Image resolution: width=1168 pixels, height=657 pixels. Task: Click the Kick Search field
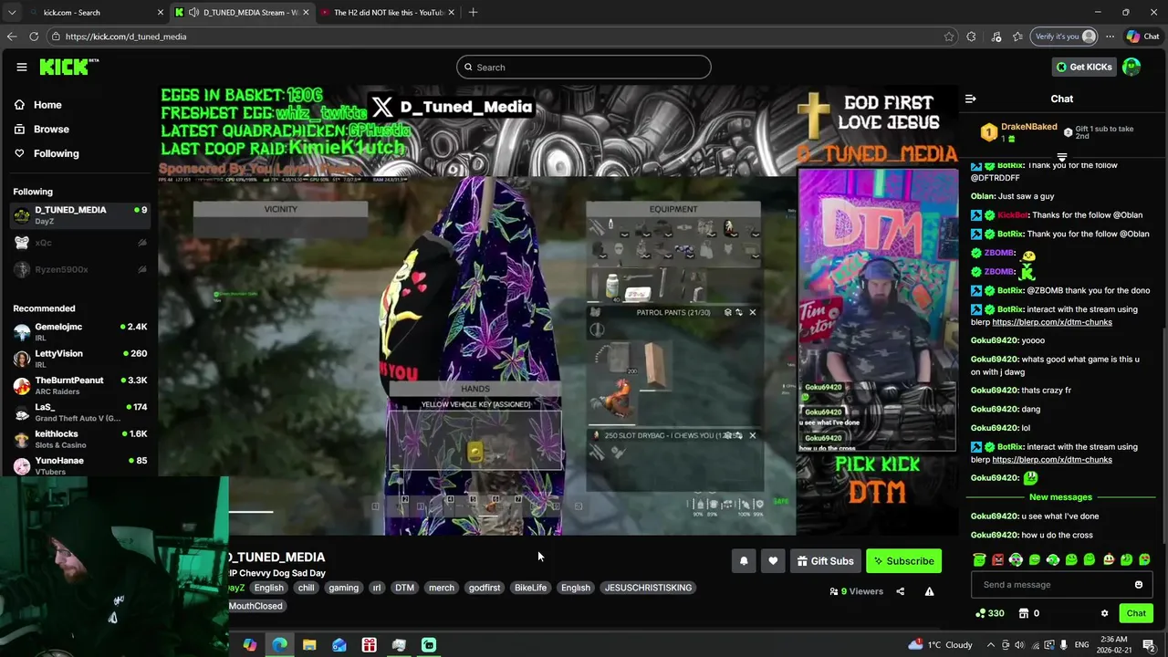pyautogui.click(x=584, y=67)
